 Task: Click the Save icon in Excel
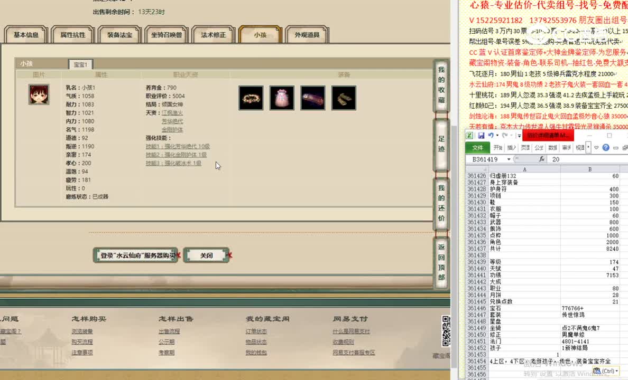tap(481, 136)
